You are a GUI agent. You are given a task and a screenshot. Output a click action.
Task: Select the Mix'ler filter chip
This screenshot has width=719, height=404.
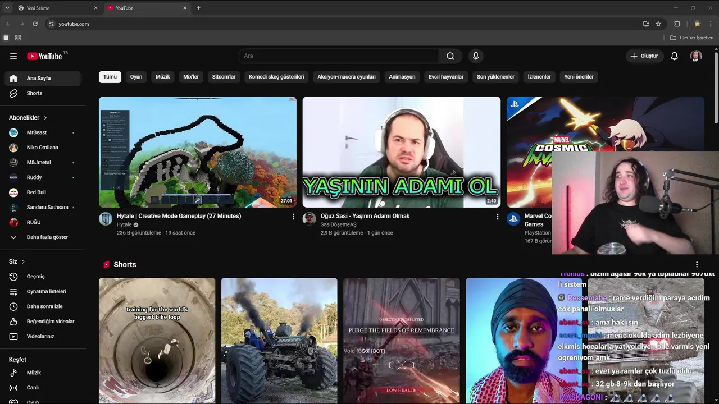[x=191, y=77]
